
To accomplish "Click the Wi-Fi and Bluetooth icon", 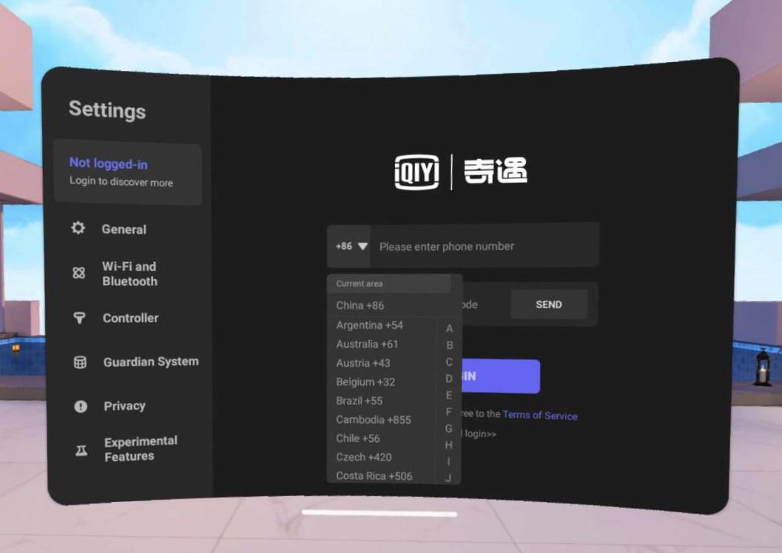I will click(79, 273).
